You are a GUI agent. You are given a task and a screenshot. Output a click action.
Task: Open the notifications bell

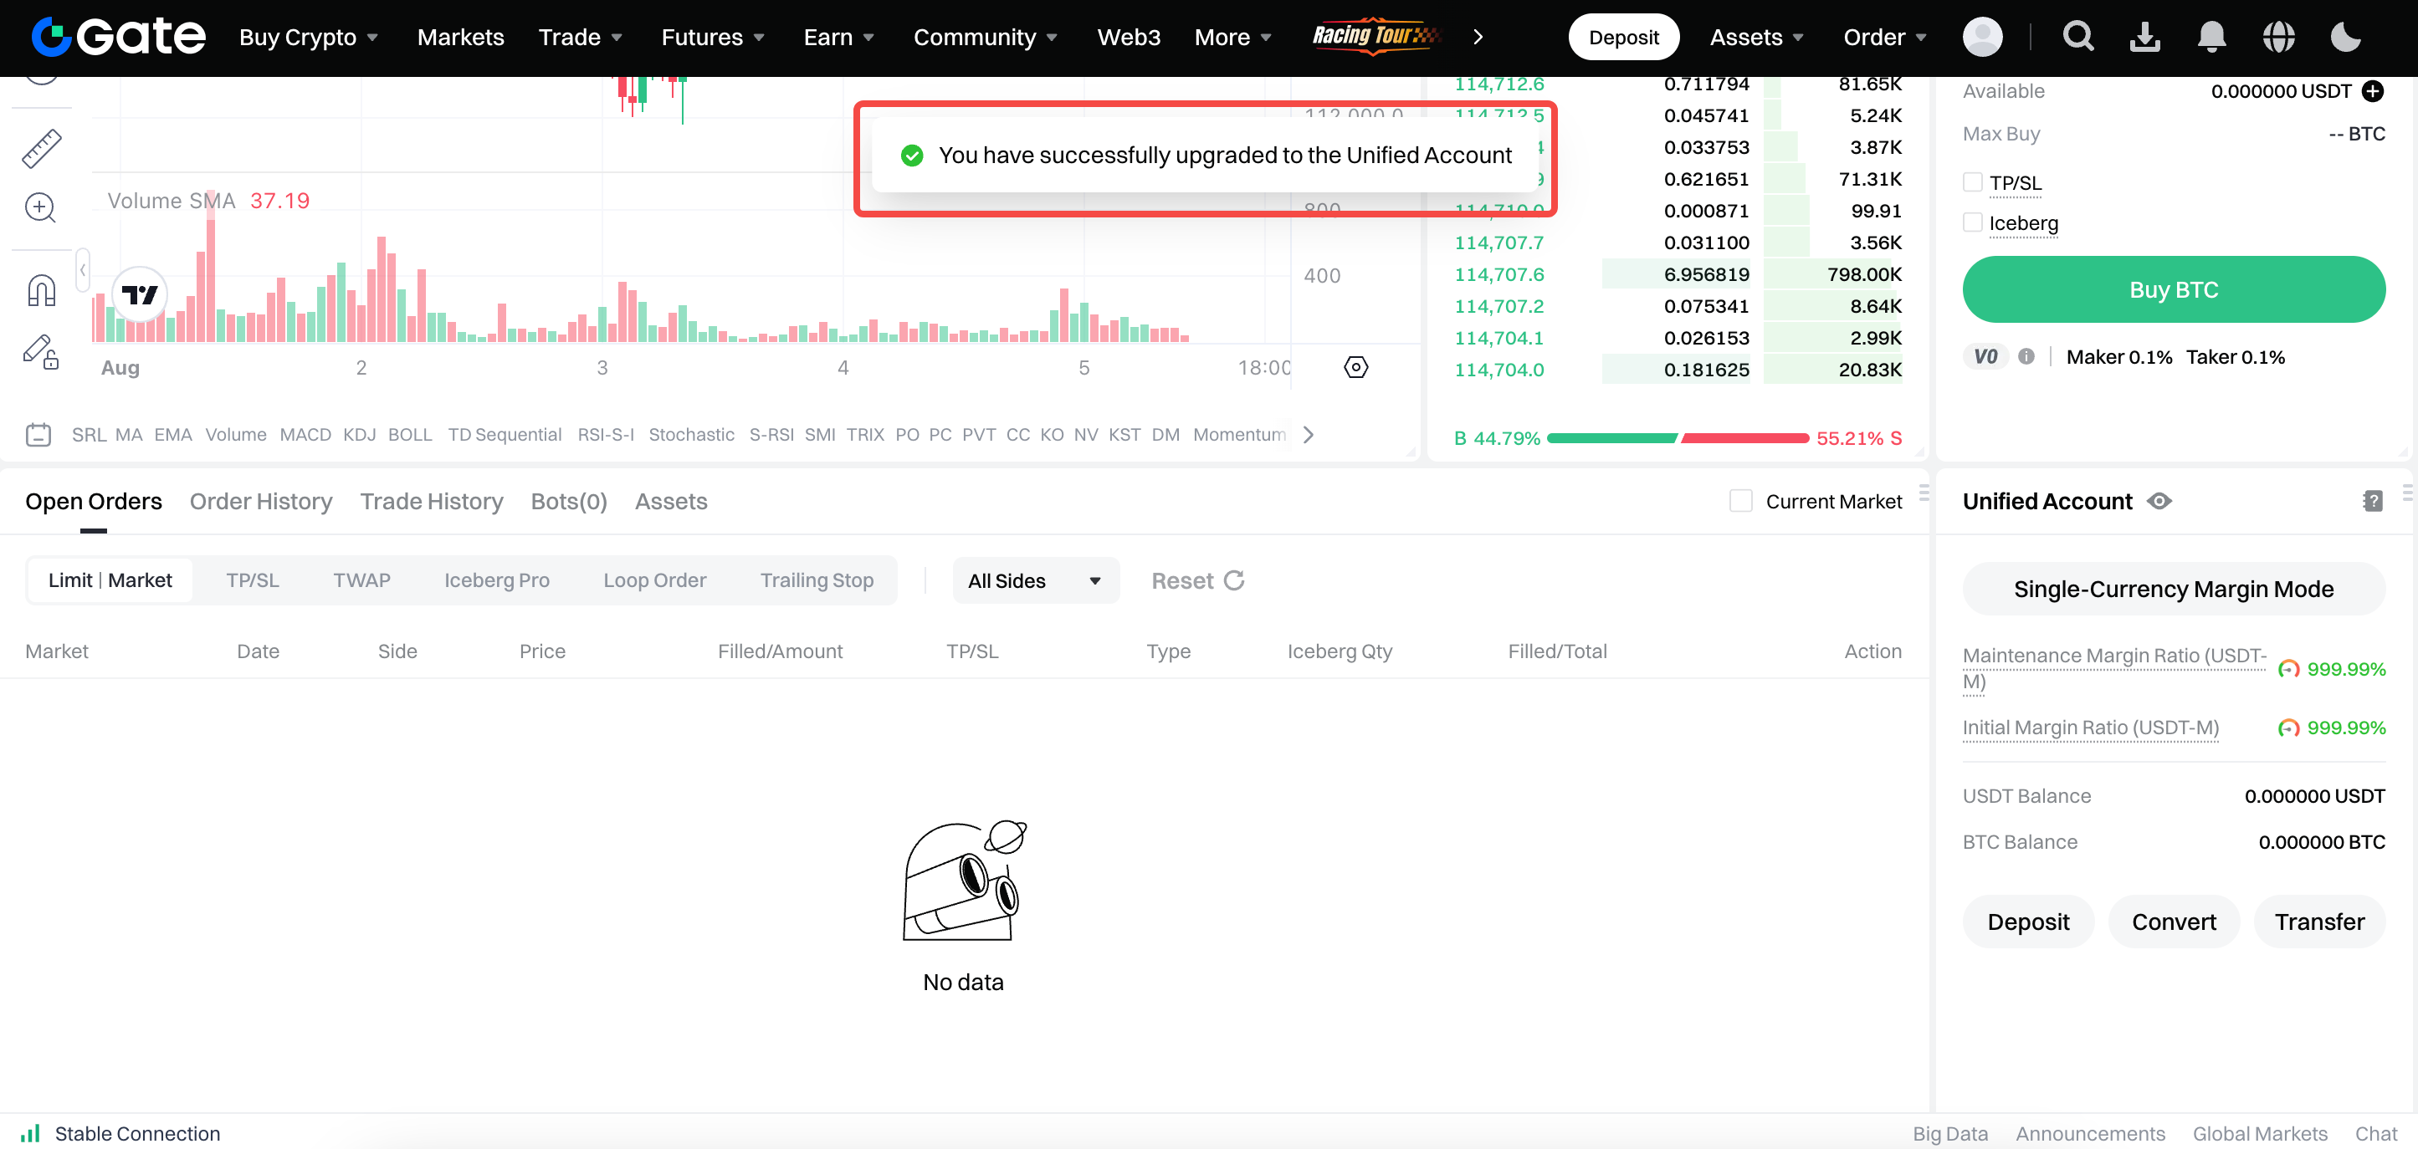point(2211,38)
